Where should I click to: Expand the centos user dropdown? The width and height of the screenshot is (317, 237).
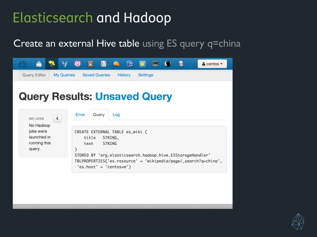[212, 64]
